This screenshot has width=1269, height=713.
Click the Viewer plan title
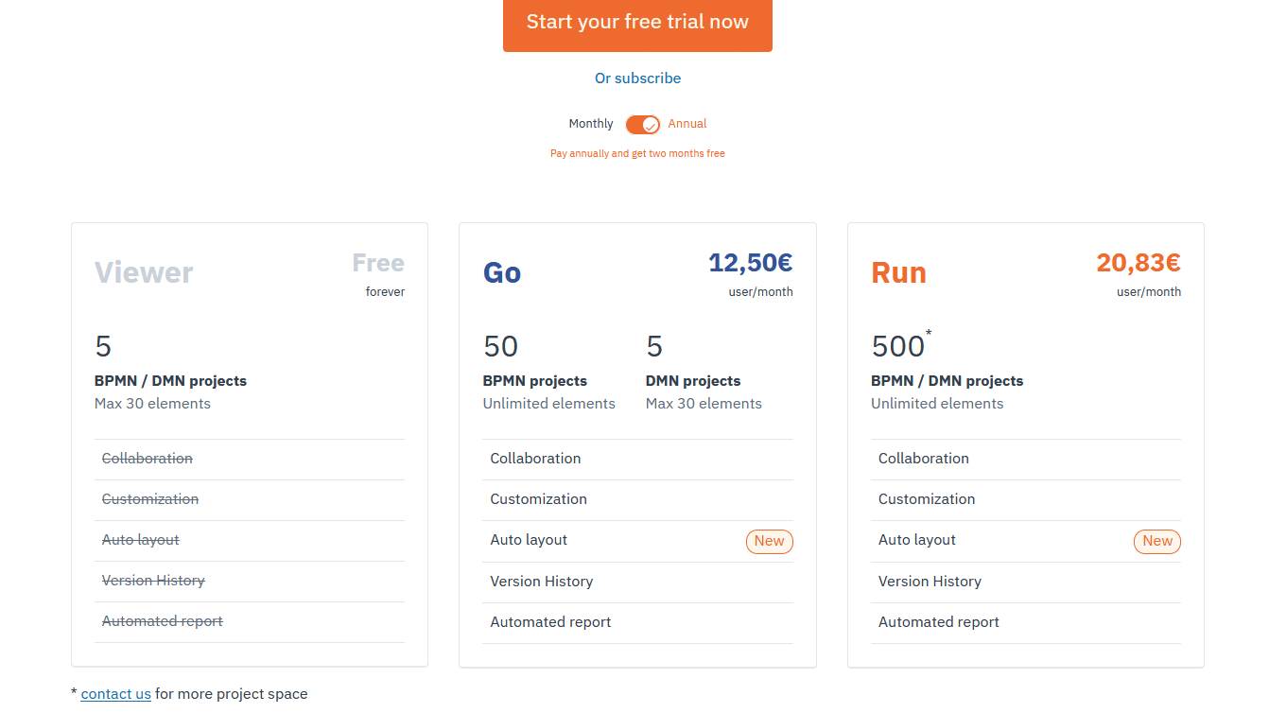[144, 272]
